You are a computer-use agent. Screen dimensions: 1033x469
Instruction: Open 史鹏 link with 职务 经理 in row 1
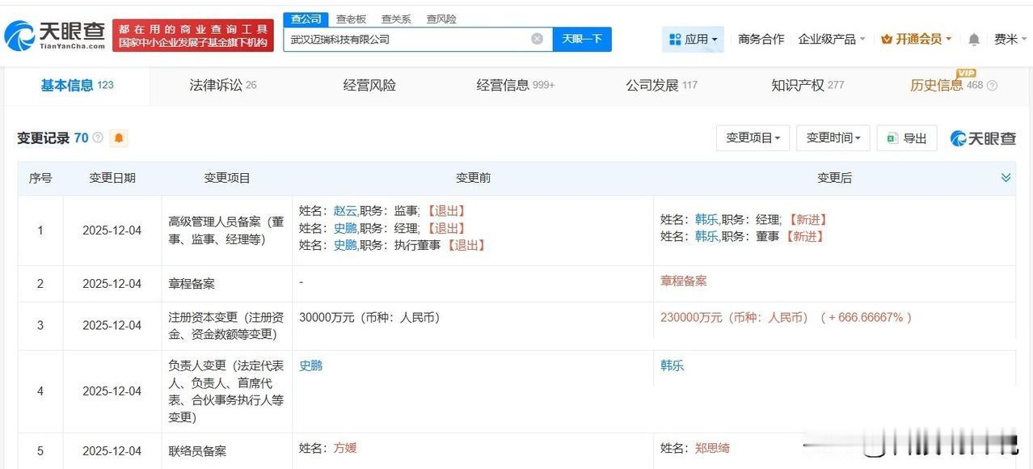[345, 227]
